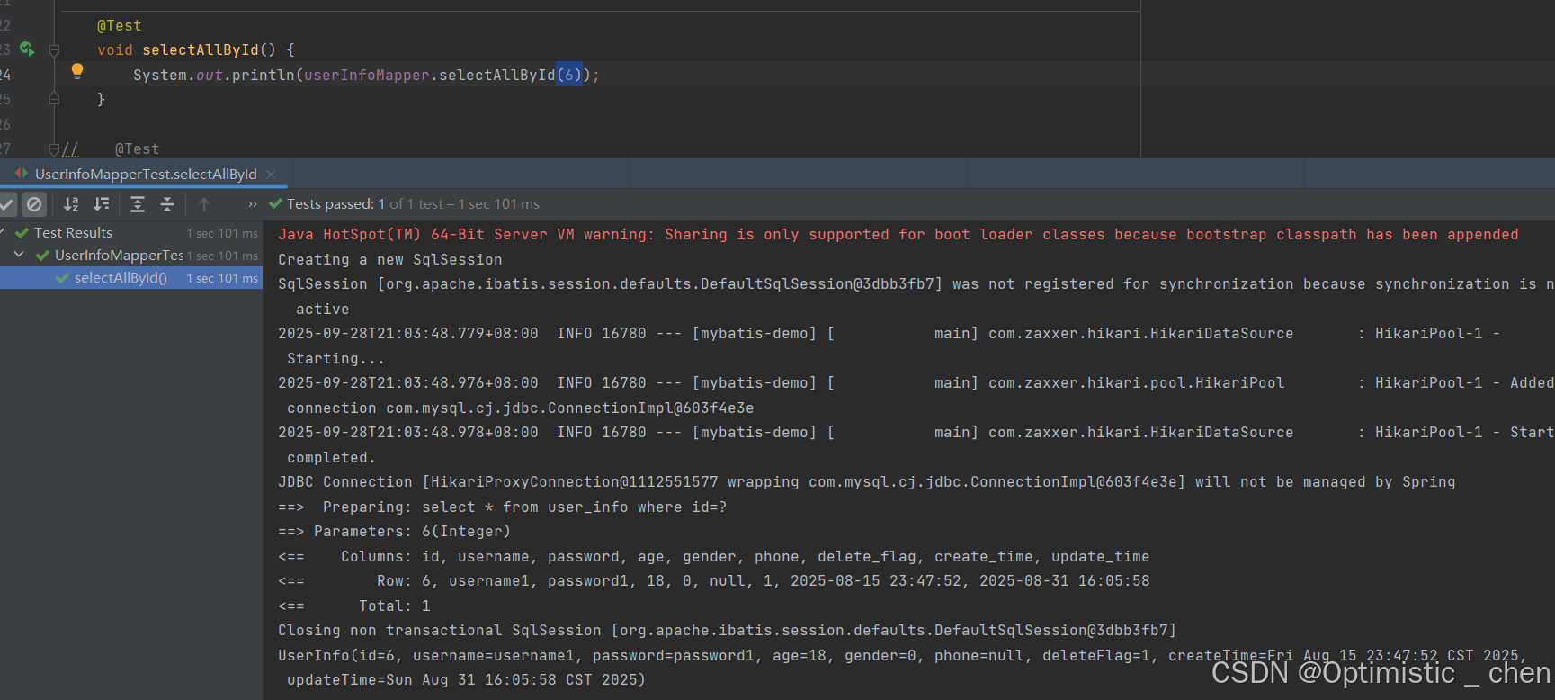Sort test results alphabetically
The width and height of the screenshot is (1555, 700).
[x=71, y=204]
